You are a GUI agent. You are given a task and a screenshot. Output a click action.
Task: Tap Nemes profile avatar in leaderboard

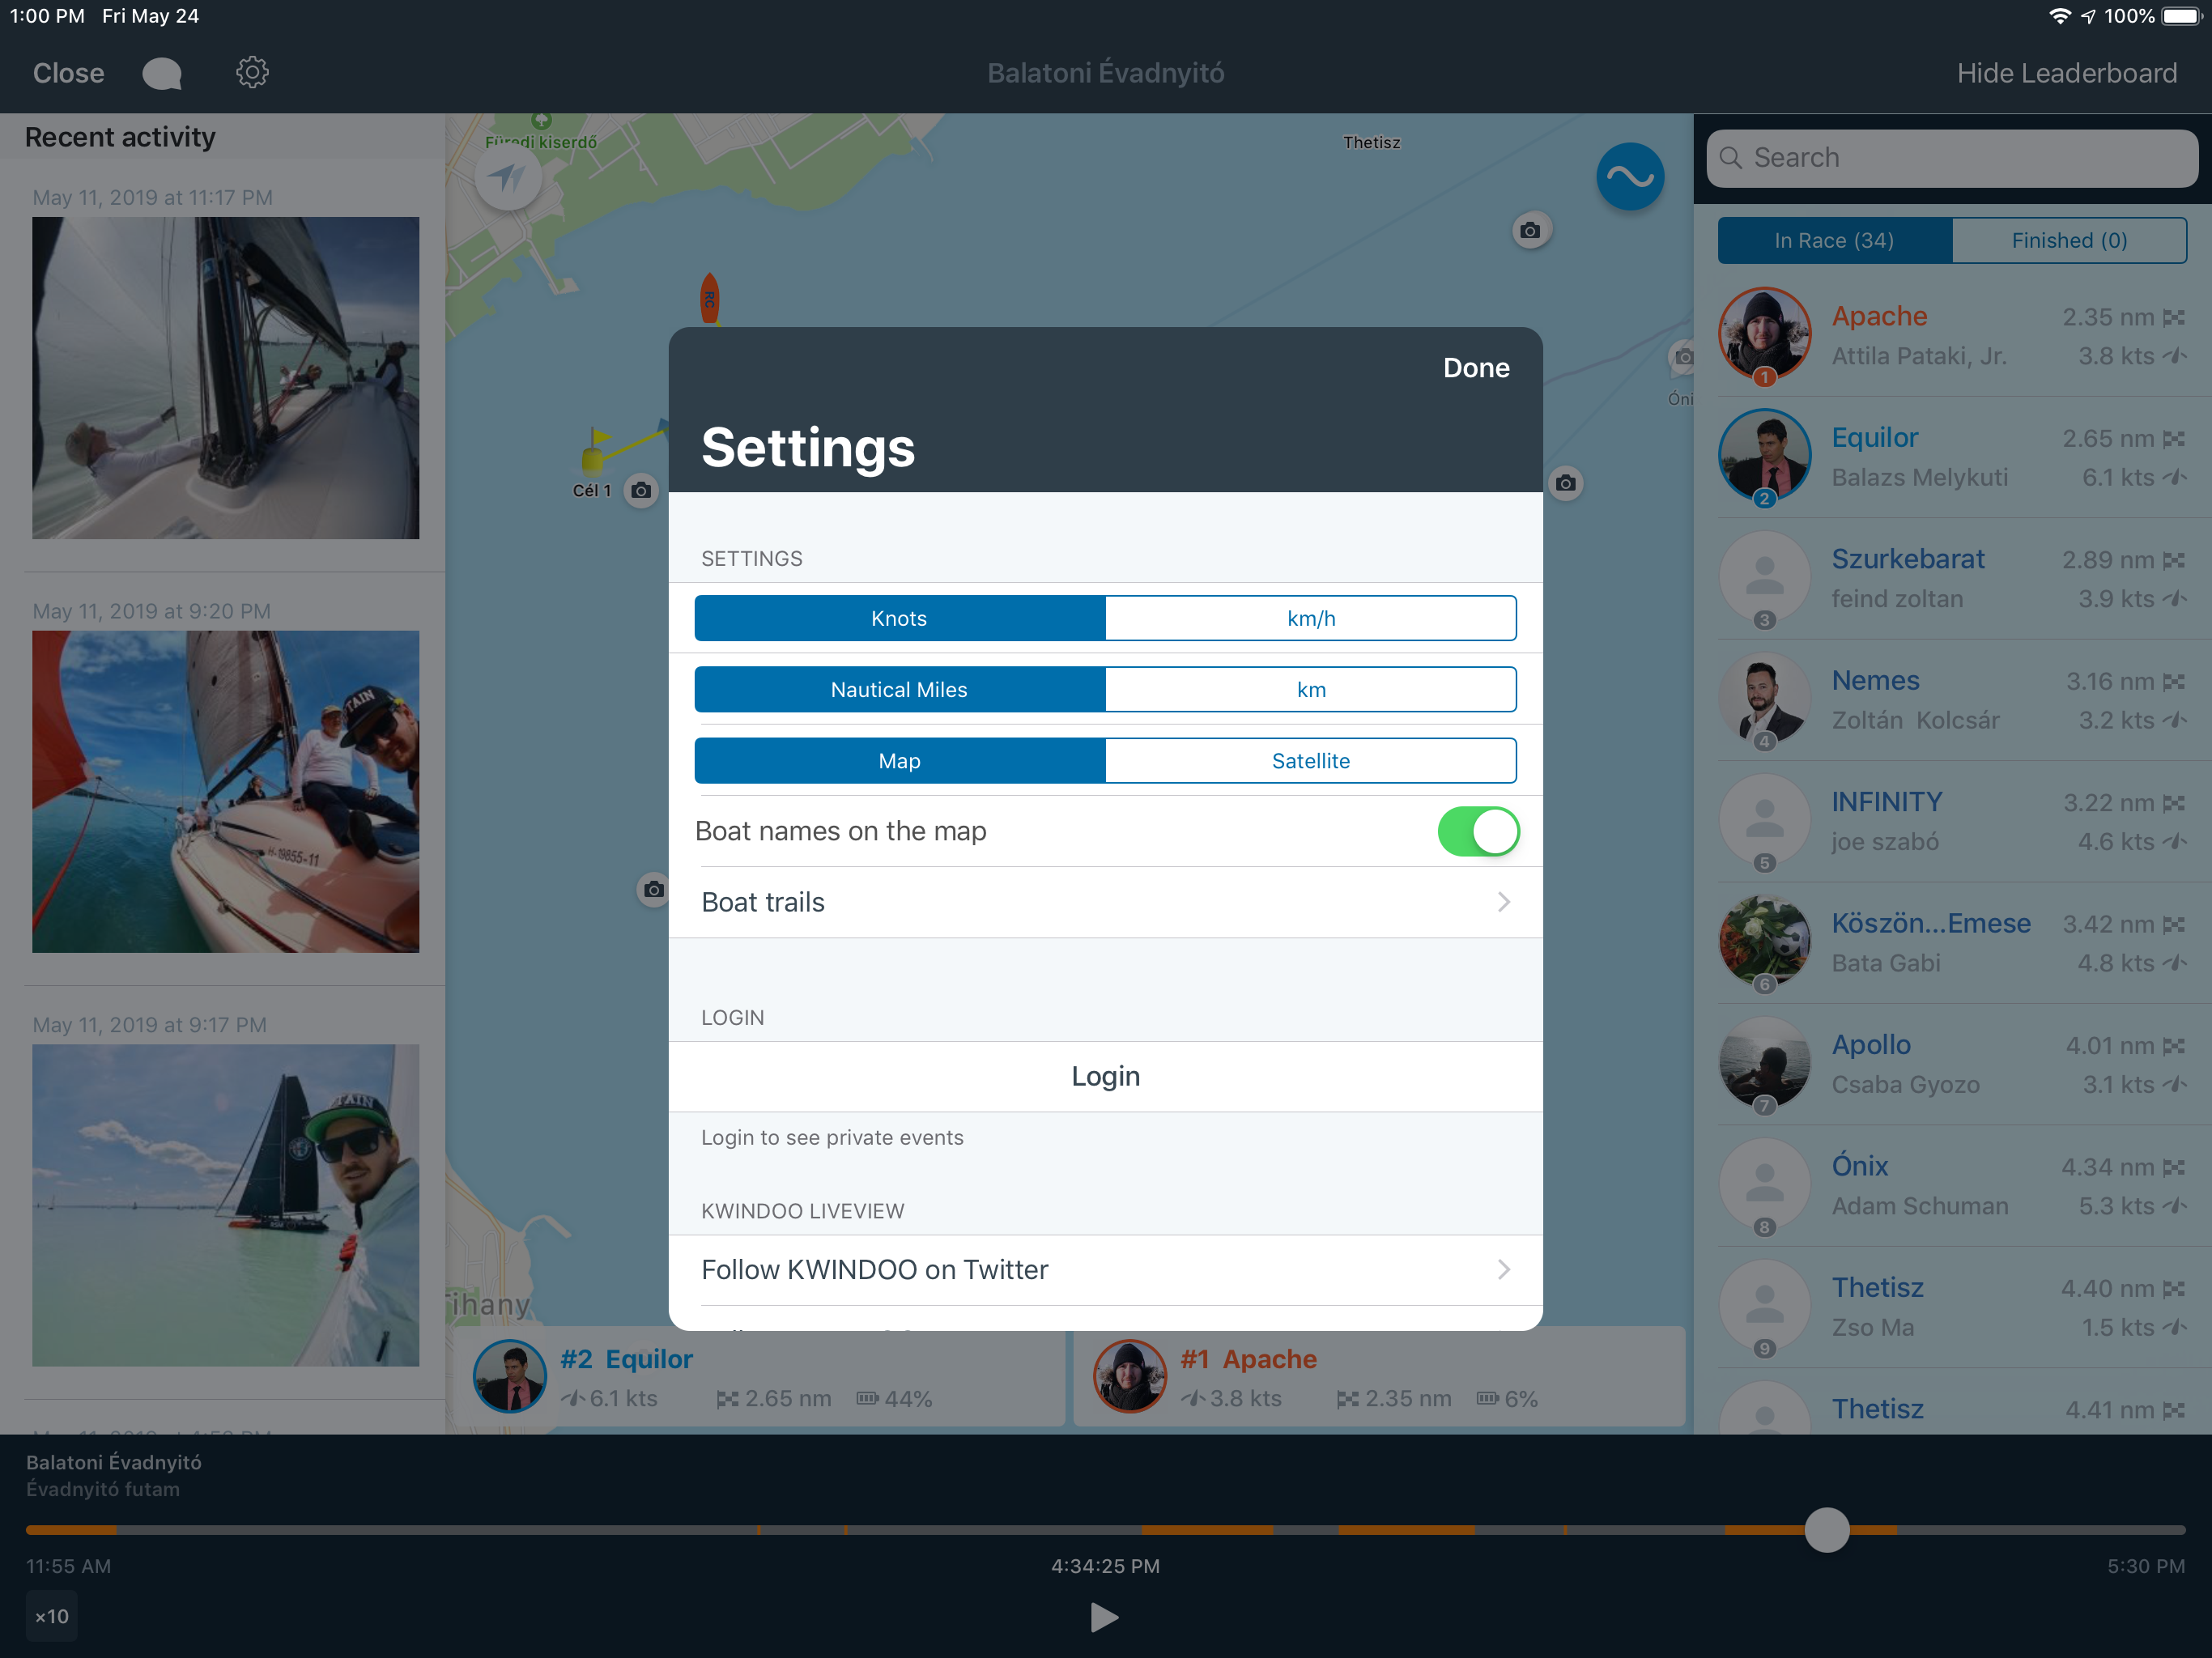tap(1764, 698)
